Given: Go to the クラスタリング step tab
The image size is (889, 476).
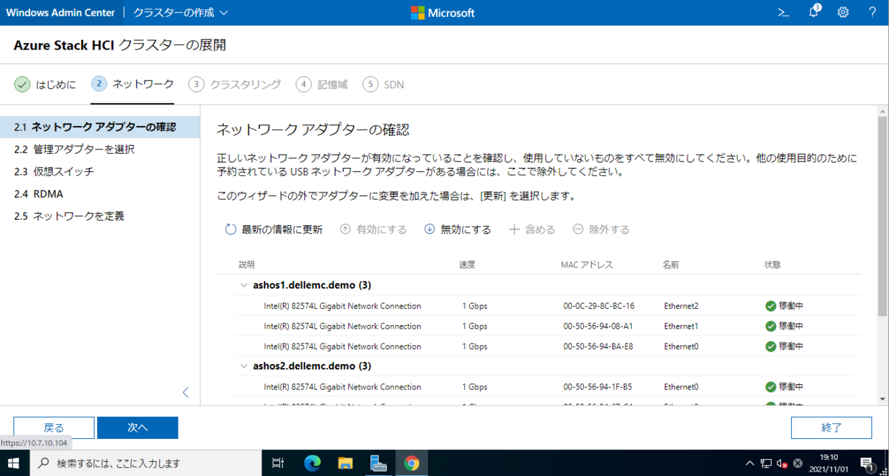Looking at the screenshot, I should 235,84.
